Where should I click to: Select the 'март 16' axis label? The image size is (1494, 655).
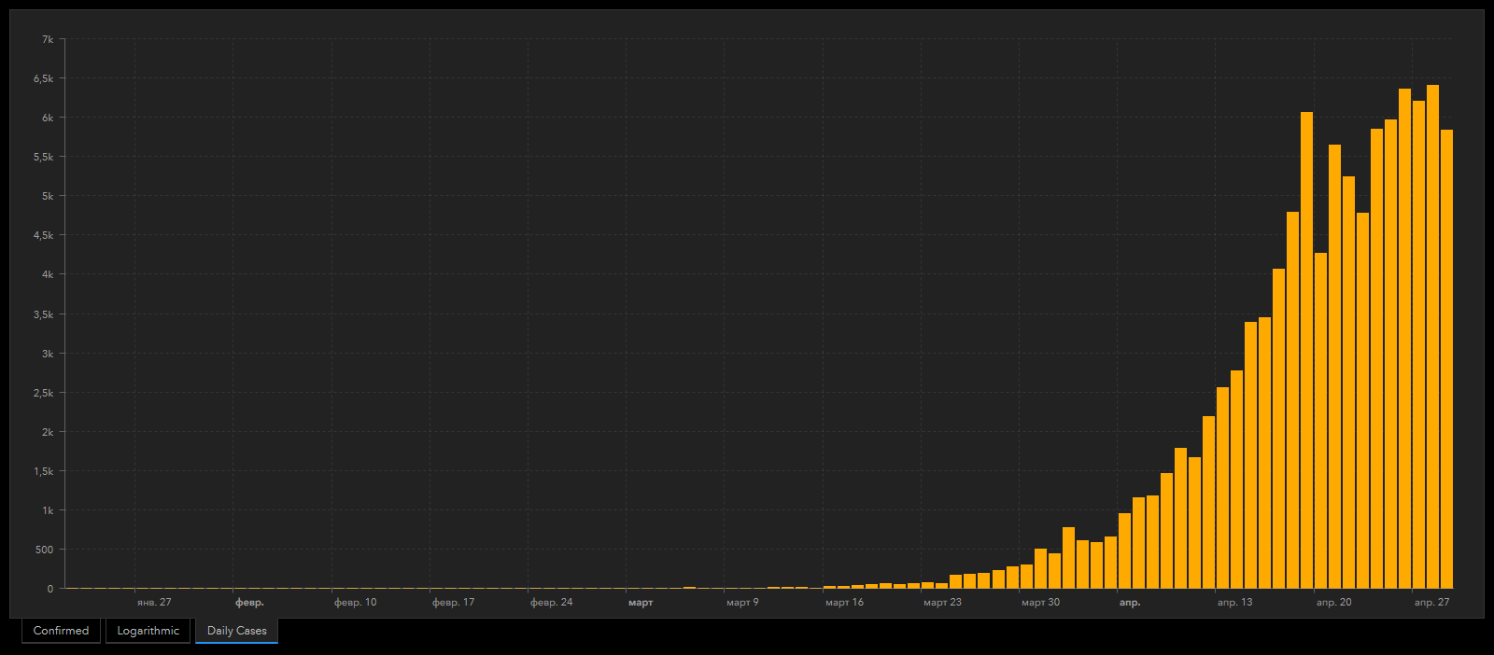844,603
